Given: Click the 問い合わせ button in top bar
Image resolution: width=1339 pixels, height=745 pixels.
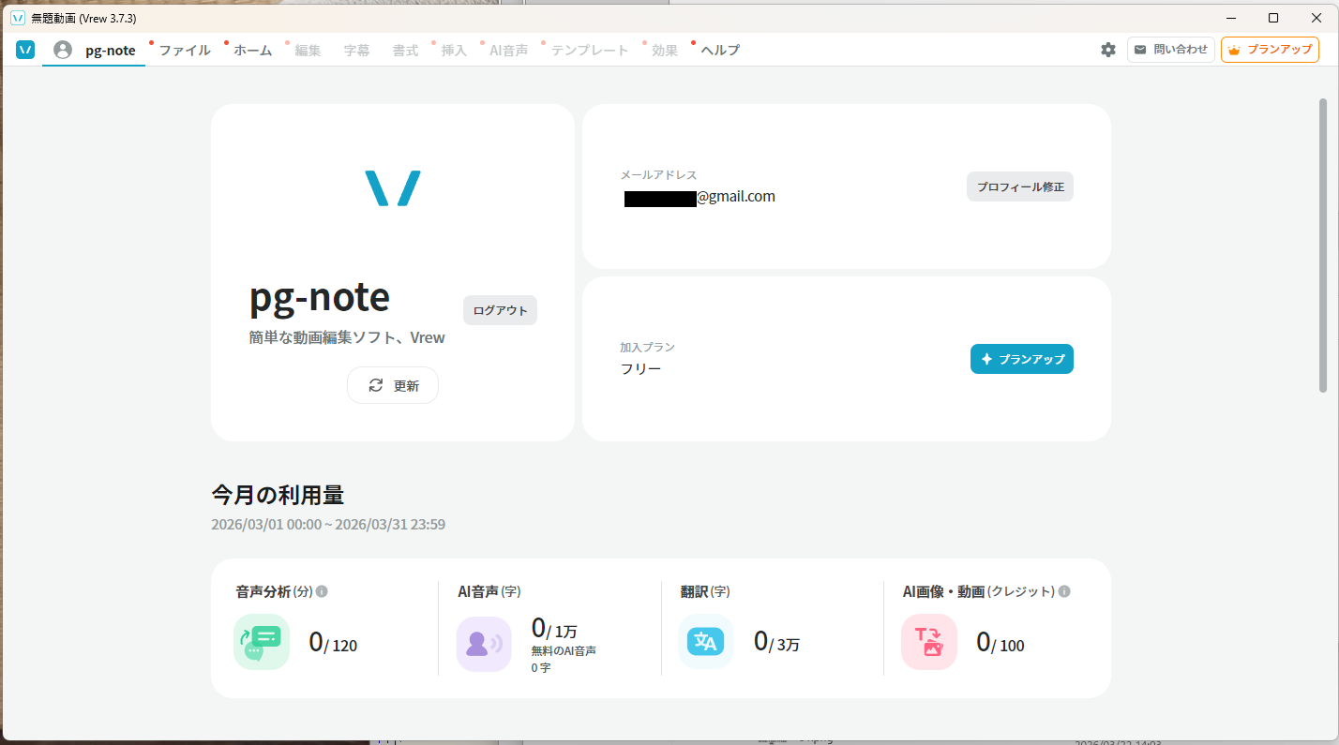Looking at the screenshot, I should (x=1170, y=50).
